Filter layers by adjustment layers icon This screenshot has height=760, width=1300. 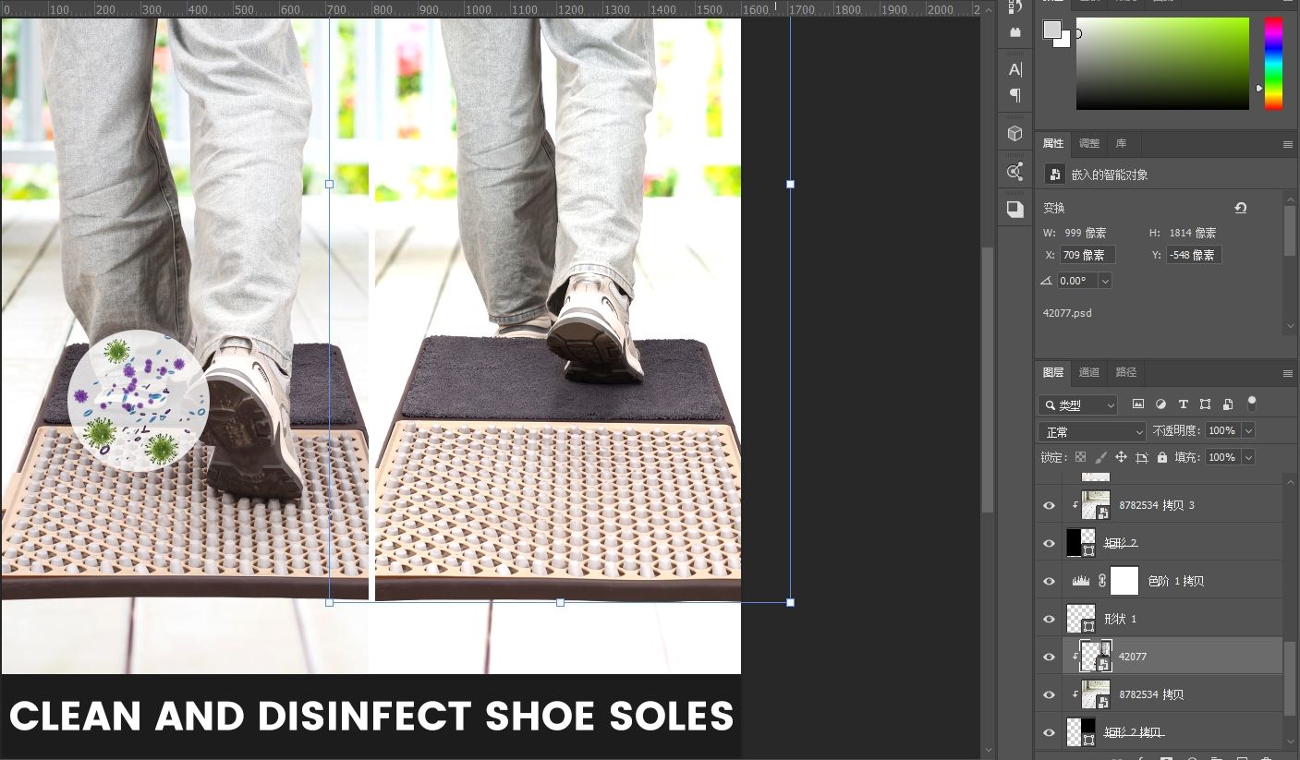[1160, 404]
